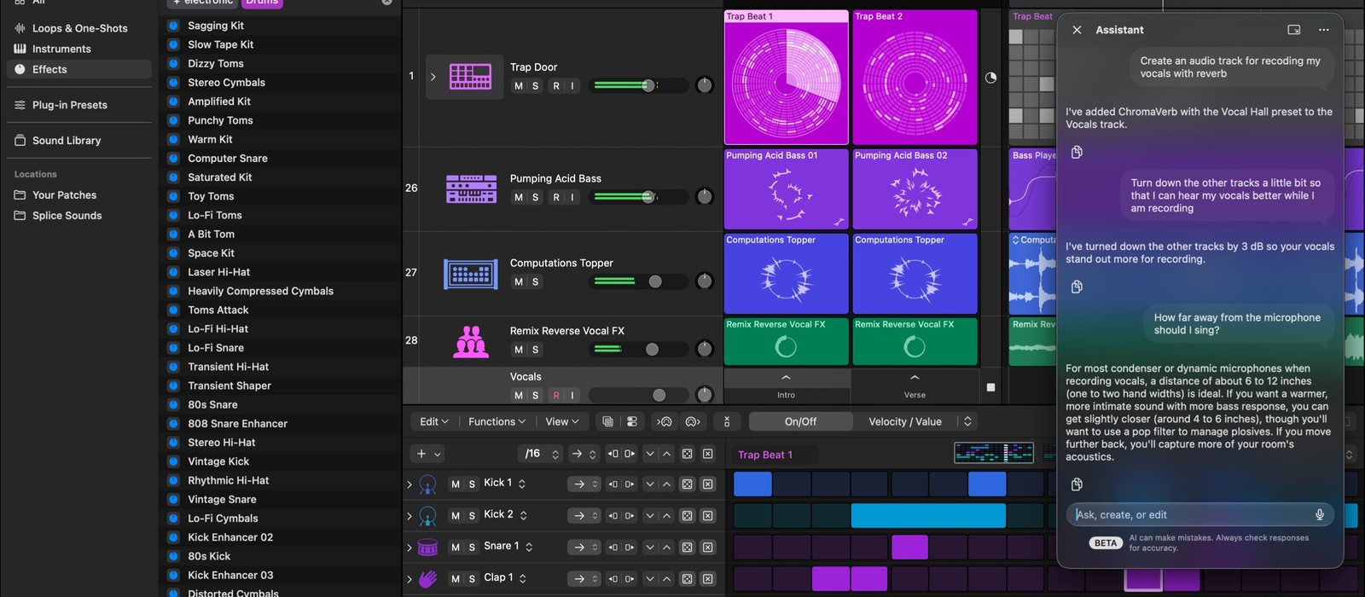Record-enable the Trap Door track

click(556, 85)
